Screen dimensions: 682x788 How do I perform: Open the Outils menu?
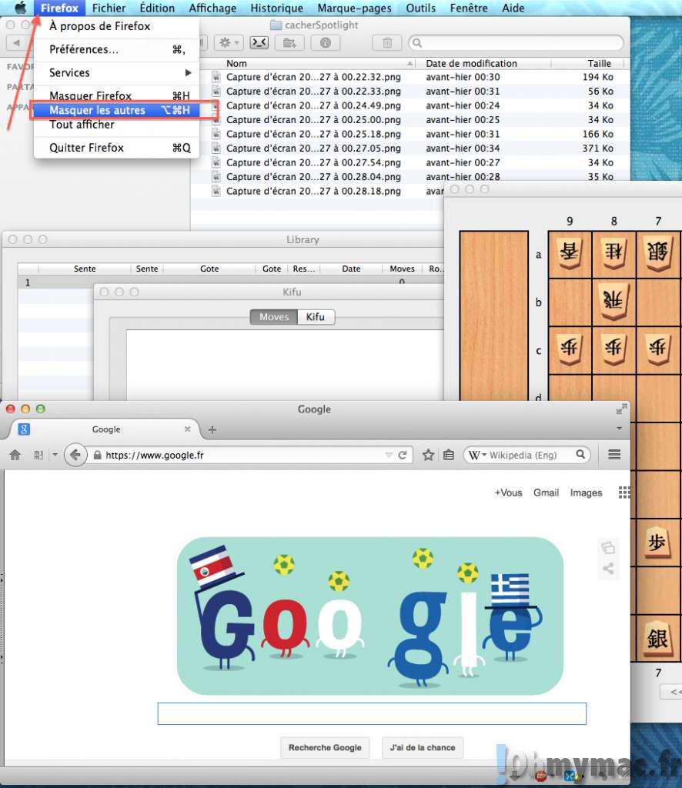coord(420,8)
